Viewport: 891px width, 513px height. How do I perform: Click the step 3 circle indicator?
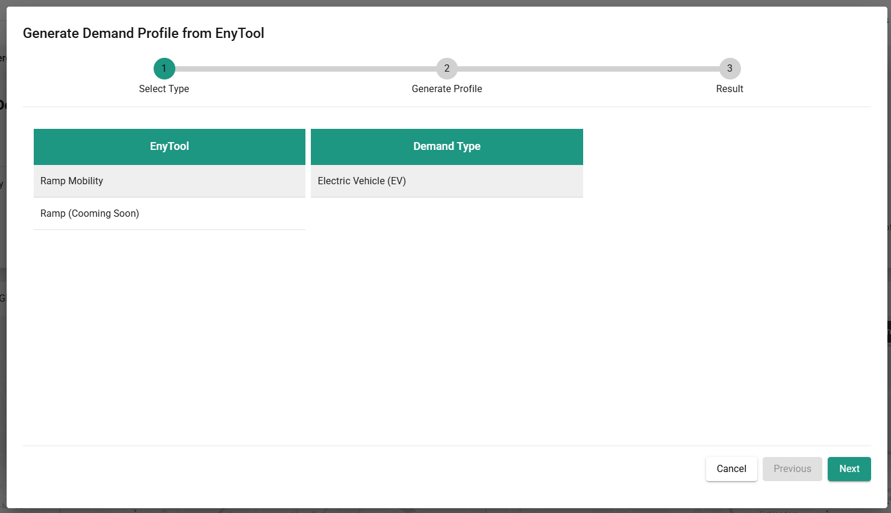pos(730,69)
